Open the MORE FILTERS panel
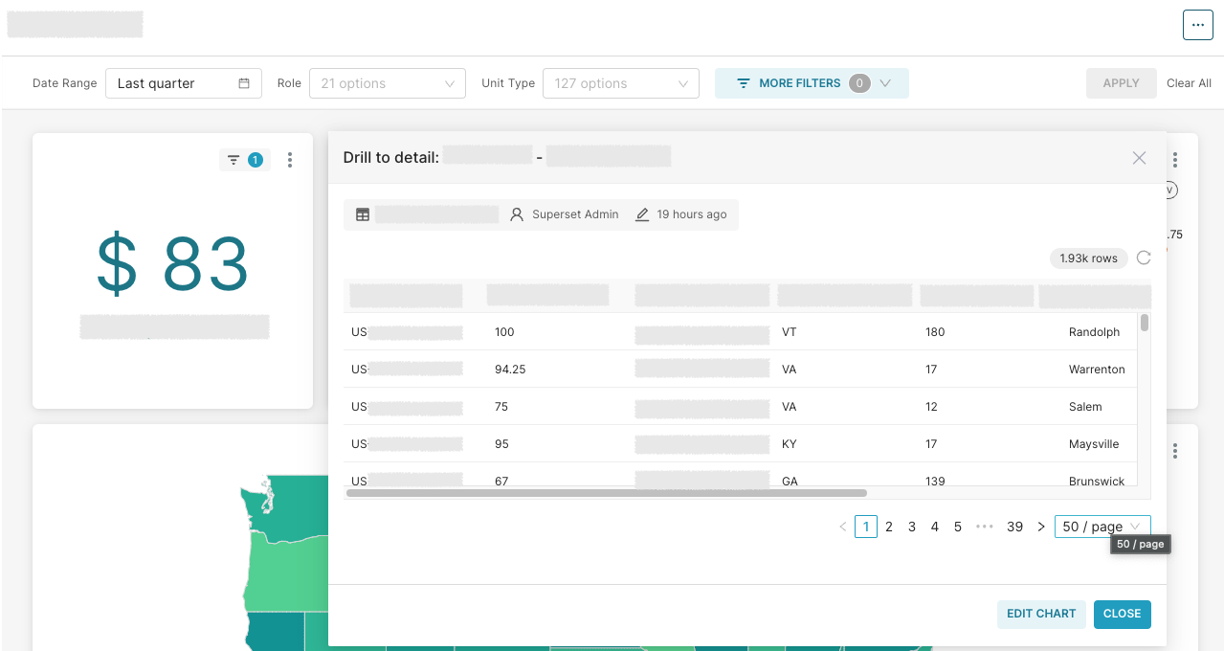This screenshot has height=651, width=1224. tap(812, 83)
